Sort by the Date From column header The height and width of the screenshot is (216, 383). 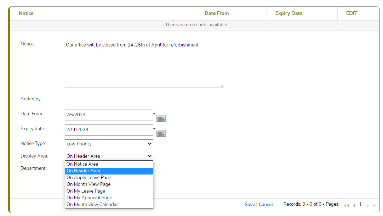click(217, 13)
